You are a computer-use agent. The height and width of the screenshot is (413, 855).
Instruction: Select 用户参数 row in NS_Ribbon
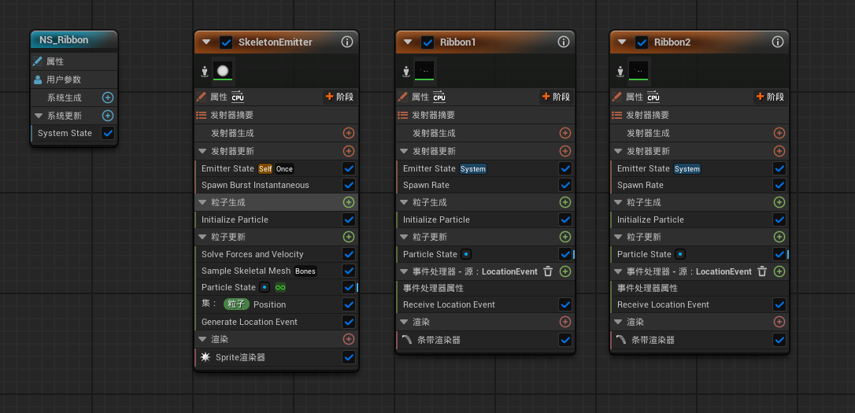point(74,79)
